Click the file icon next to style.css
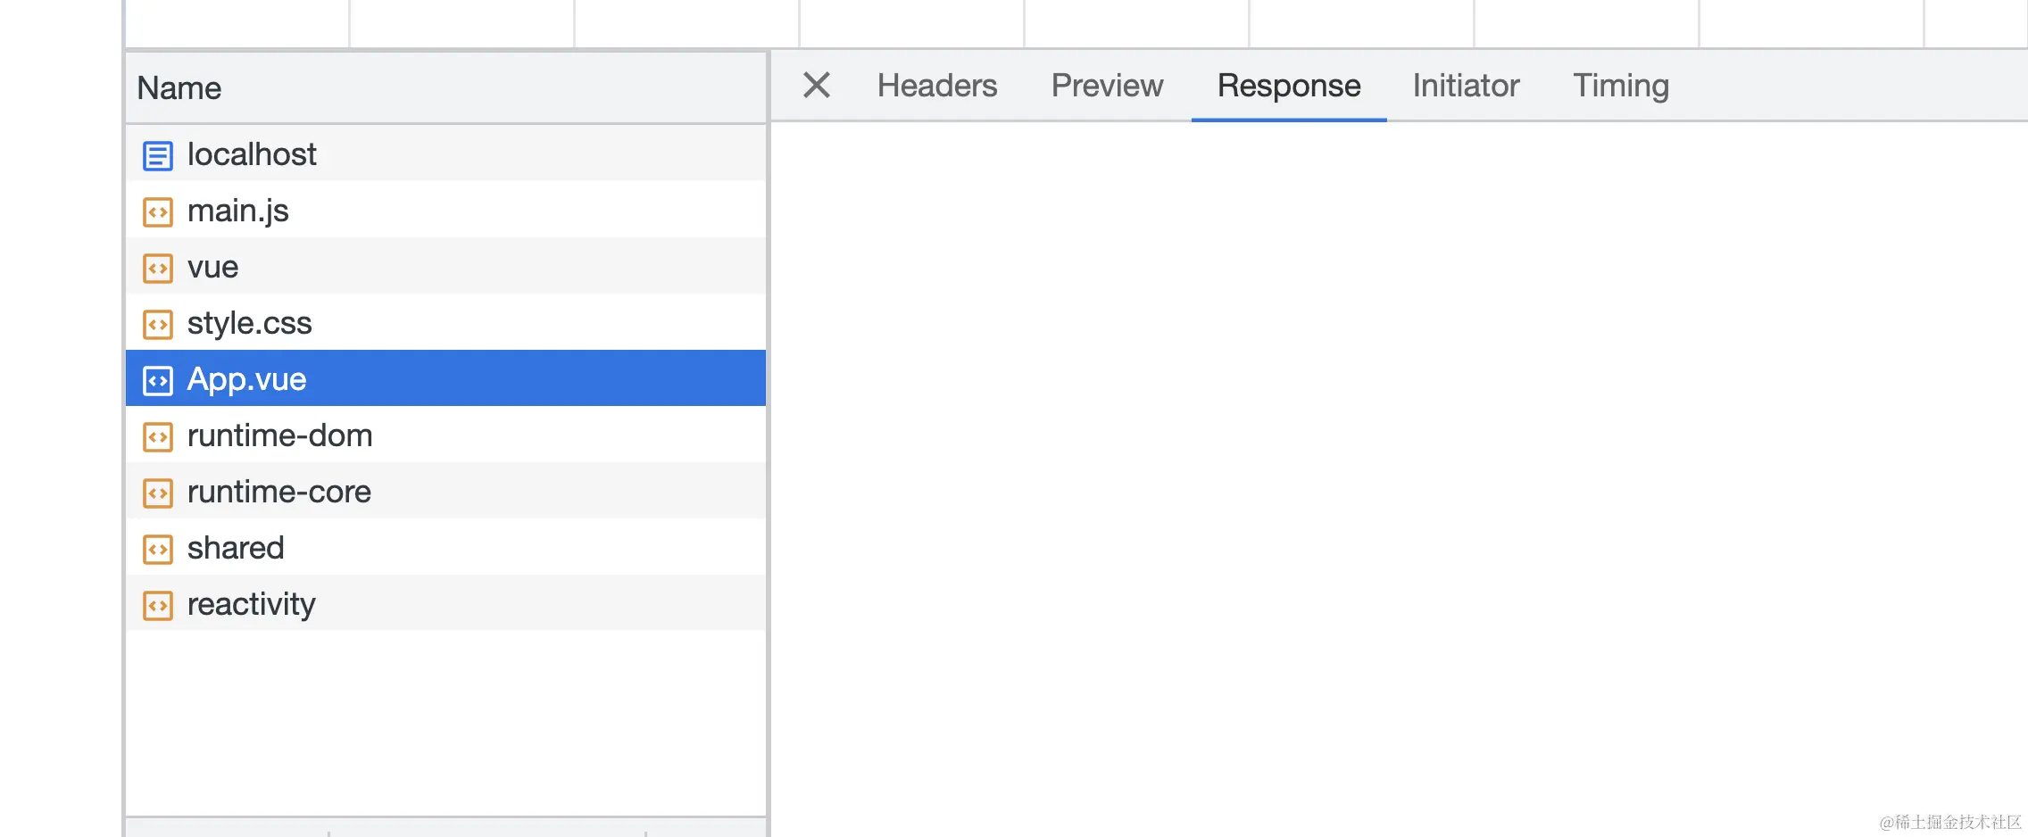 point(158,325)
